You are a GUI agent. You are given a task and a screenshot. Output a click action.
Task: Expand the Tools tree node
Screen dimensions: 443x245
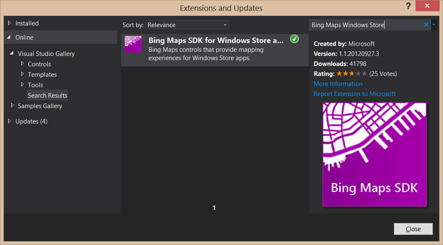23,85
